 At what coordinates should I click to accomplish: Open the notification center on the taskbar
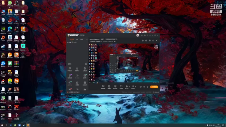click(x=223, y=125)
